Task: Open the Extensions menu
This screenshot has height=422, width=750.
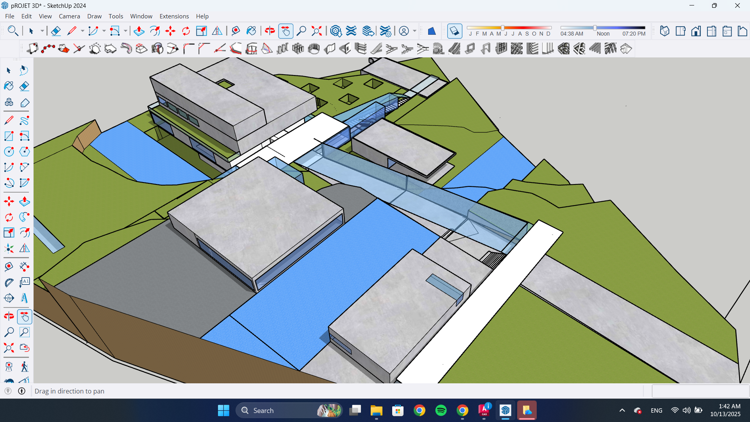Action: [x=174, y=16]
